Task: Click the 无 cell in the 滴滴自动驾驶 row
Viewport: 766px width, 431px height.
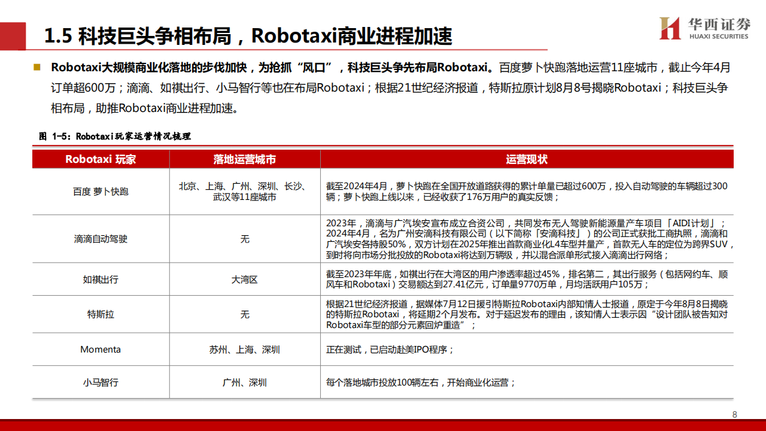Action: pos(245,239)
